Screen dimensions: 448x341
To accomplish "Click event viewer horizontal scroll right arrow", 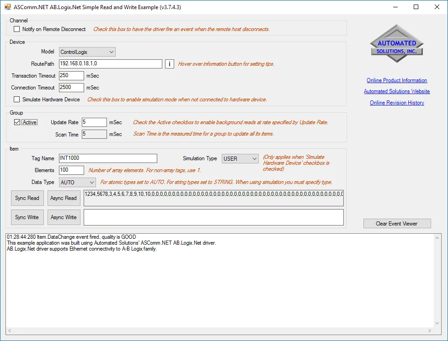I will point(429,331).
